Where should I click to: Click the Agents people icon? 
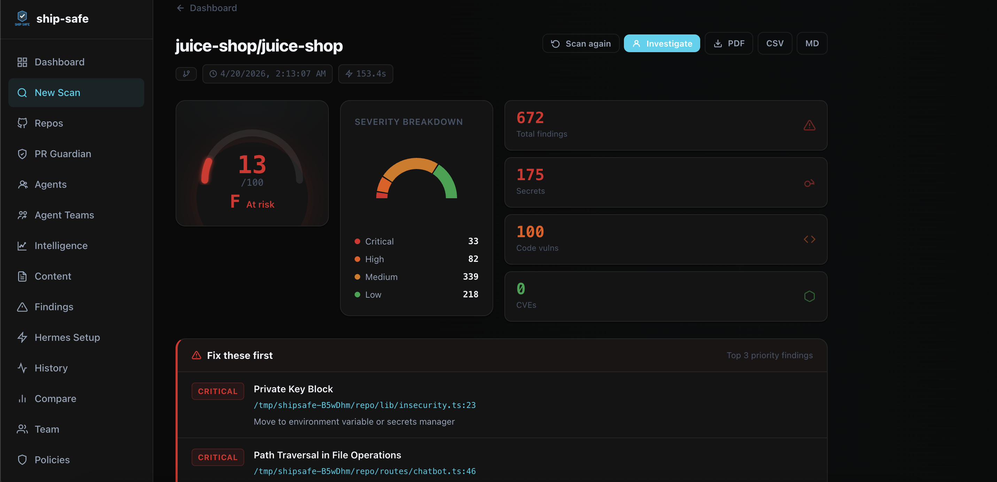pyautogui.click(x=22, y=184)
